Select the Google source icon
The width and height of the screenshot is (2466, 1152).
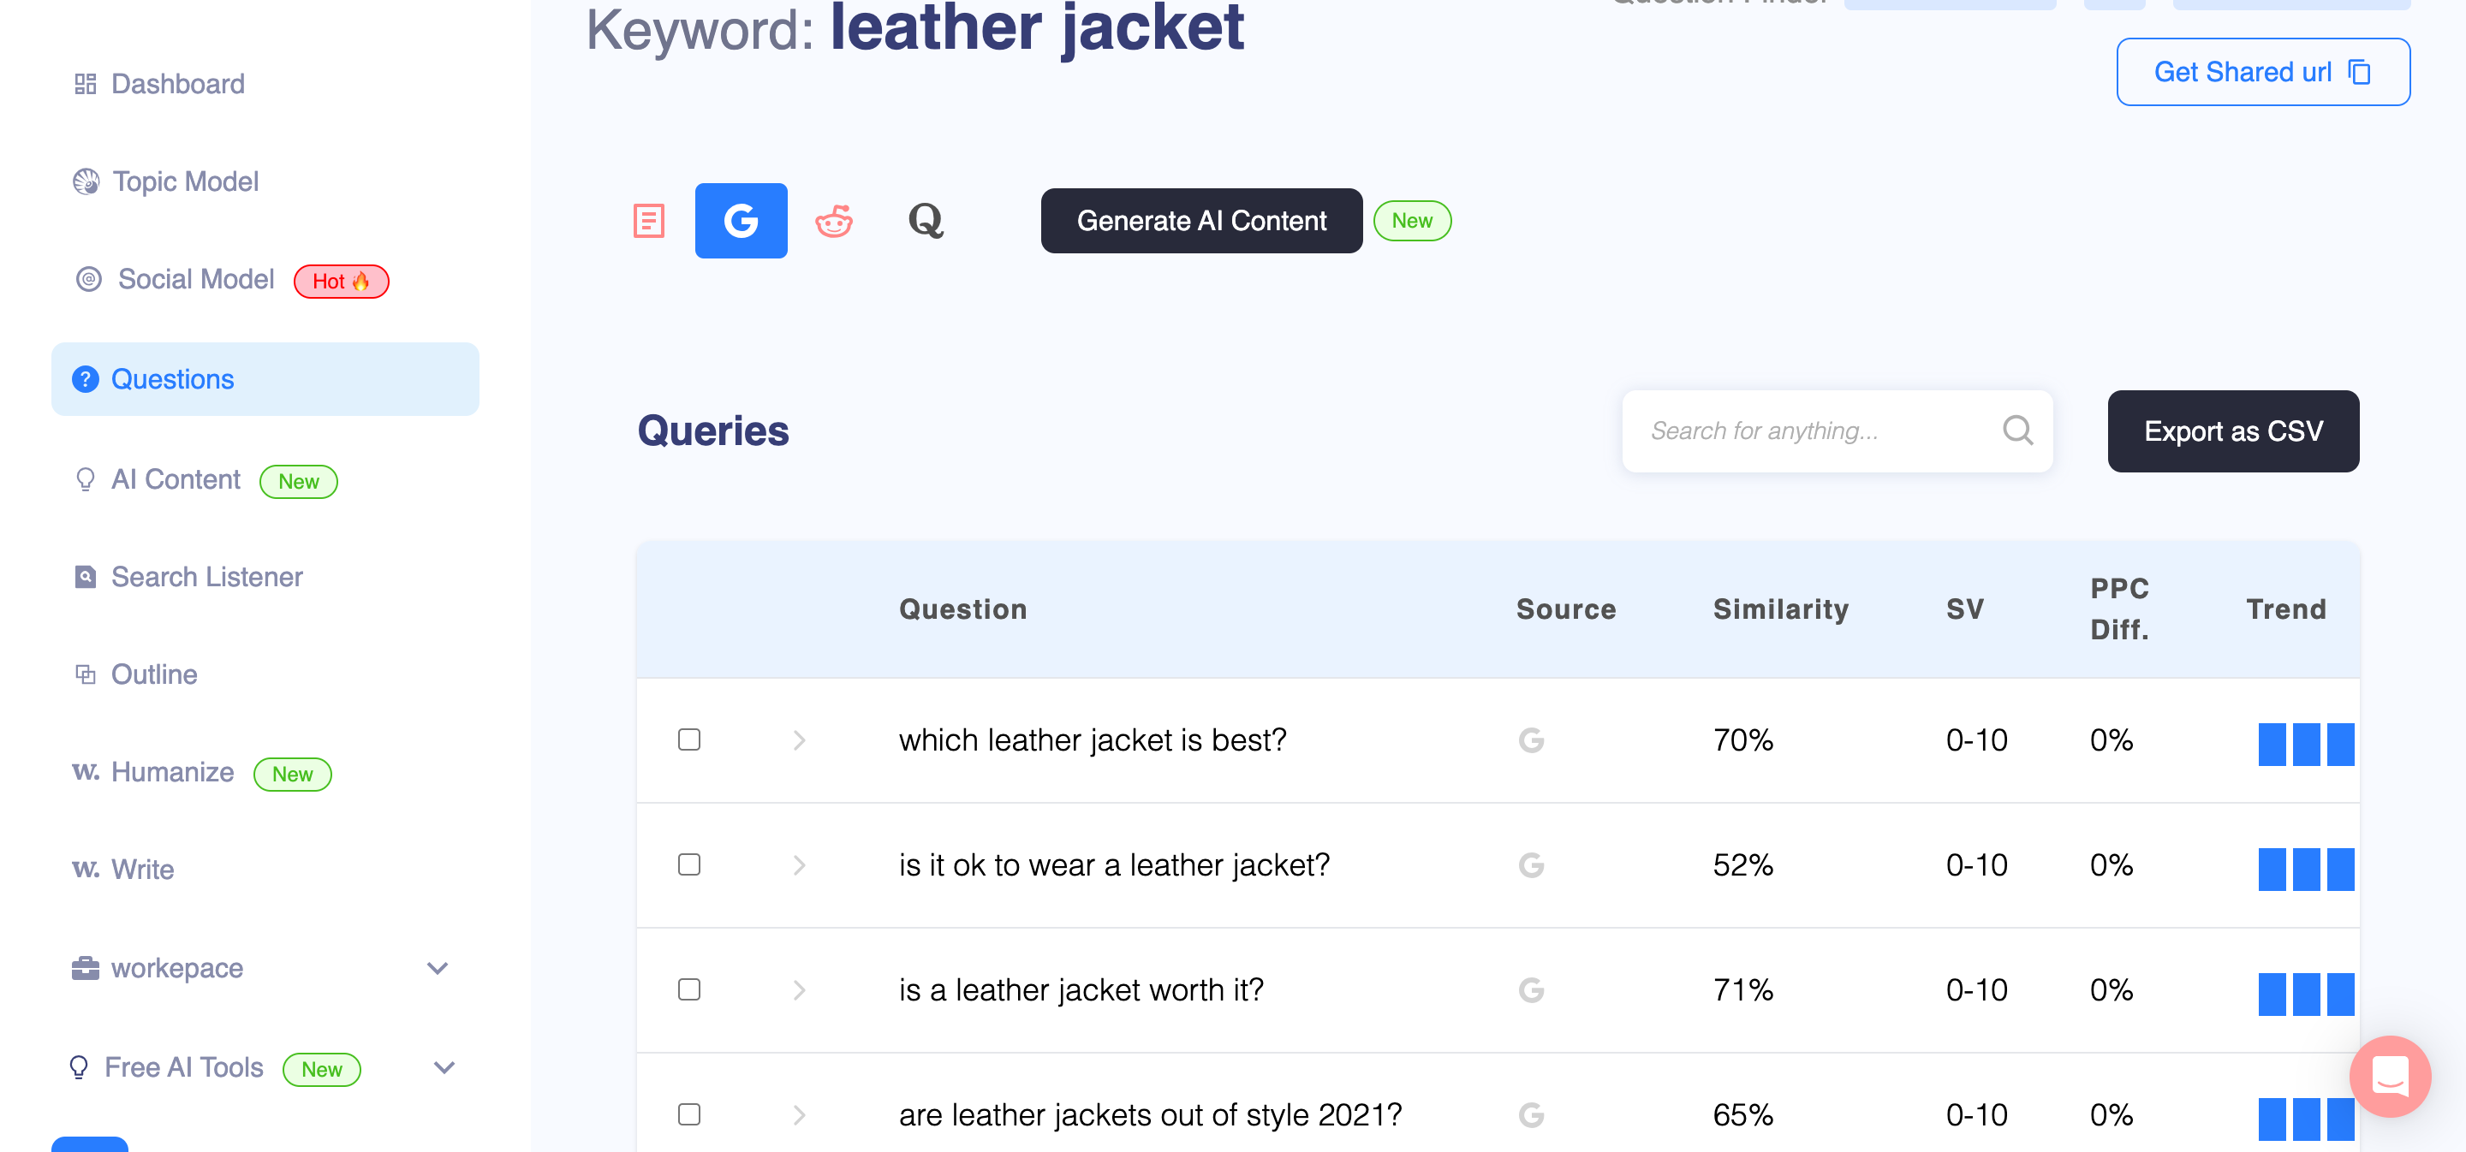coord(741,221)
